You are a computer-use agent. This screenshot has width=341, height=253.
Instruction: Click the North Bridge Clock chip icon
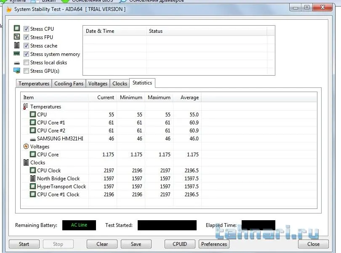coord(32,178)
